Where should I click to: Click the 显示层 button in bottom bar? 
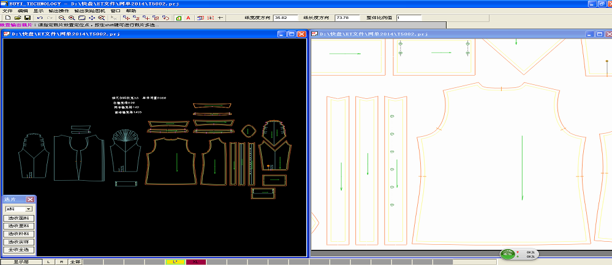pos(20,262)
